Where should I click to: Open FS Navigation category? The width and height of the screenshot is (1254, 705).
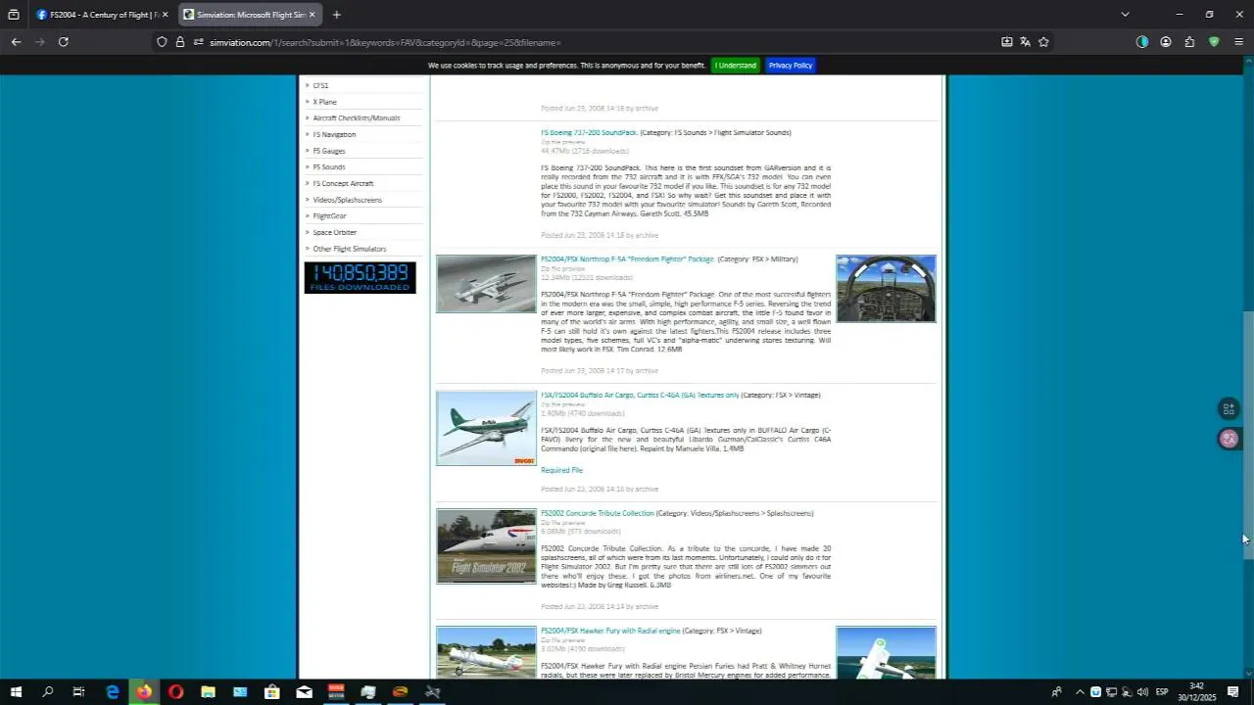tap(334, 135)
